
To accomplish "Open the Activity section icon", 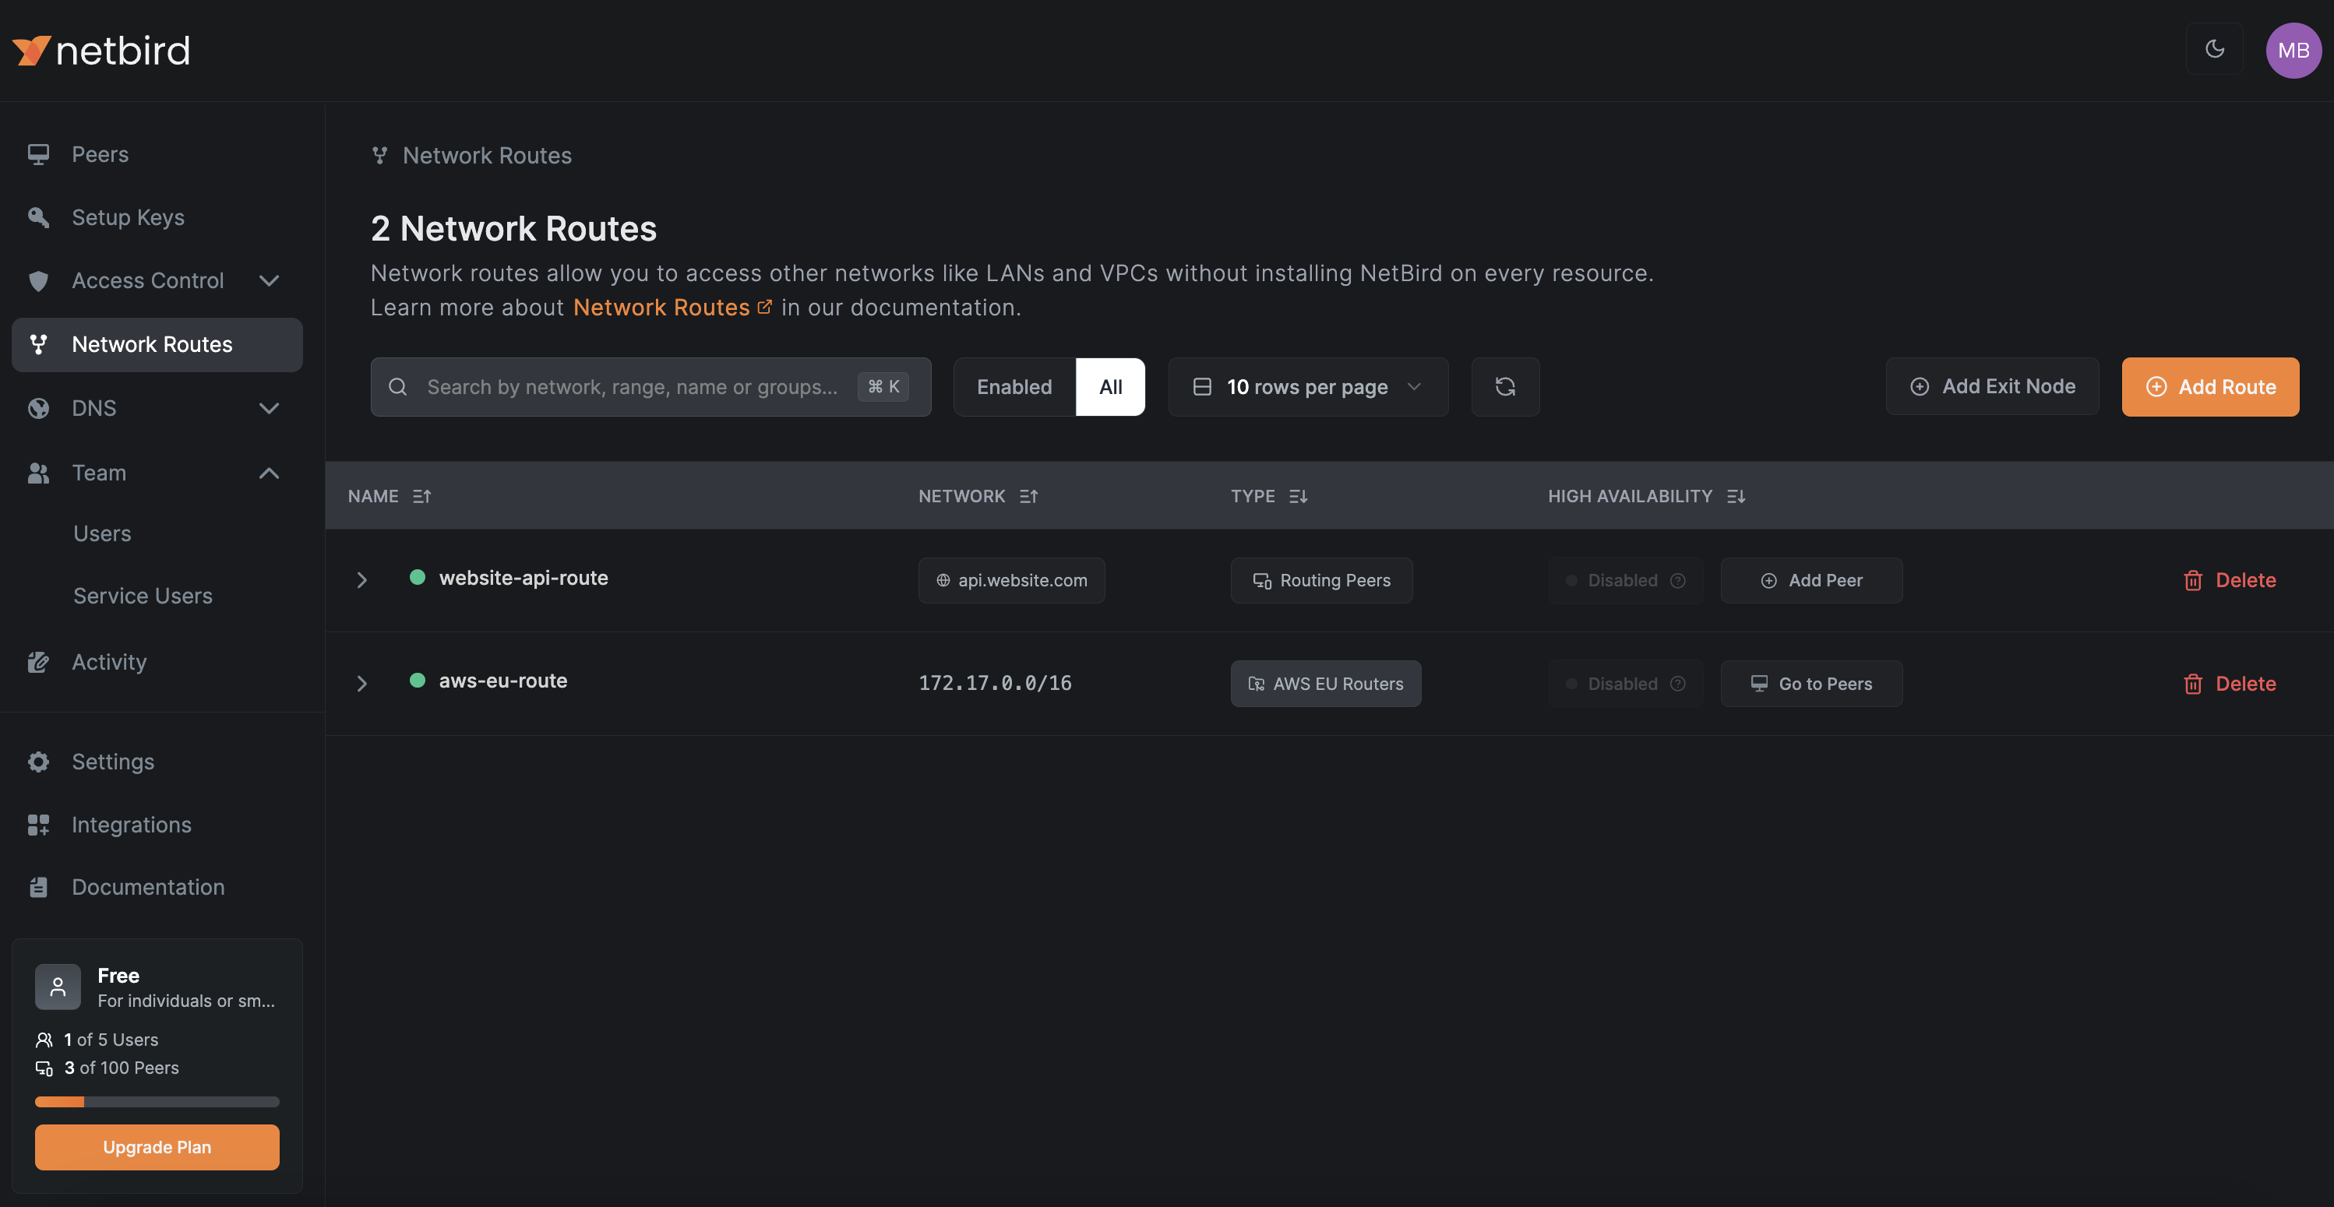I will [38, 661].
